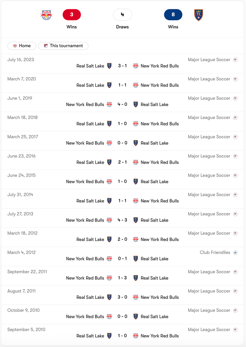Open the 0 - 1 friendly result from March 4, 2012

point(122,259)
